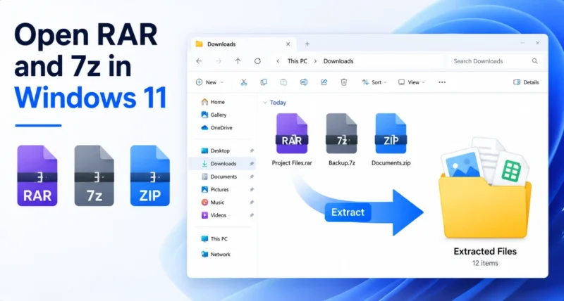This screenshot has height=301, width=564.
Task: Unpin Downloads using its pin icon
Action: point(252,164)
